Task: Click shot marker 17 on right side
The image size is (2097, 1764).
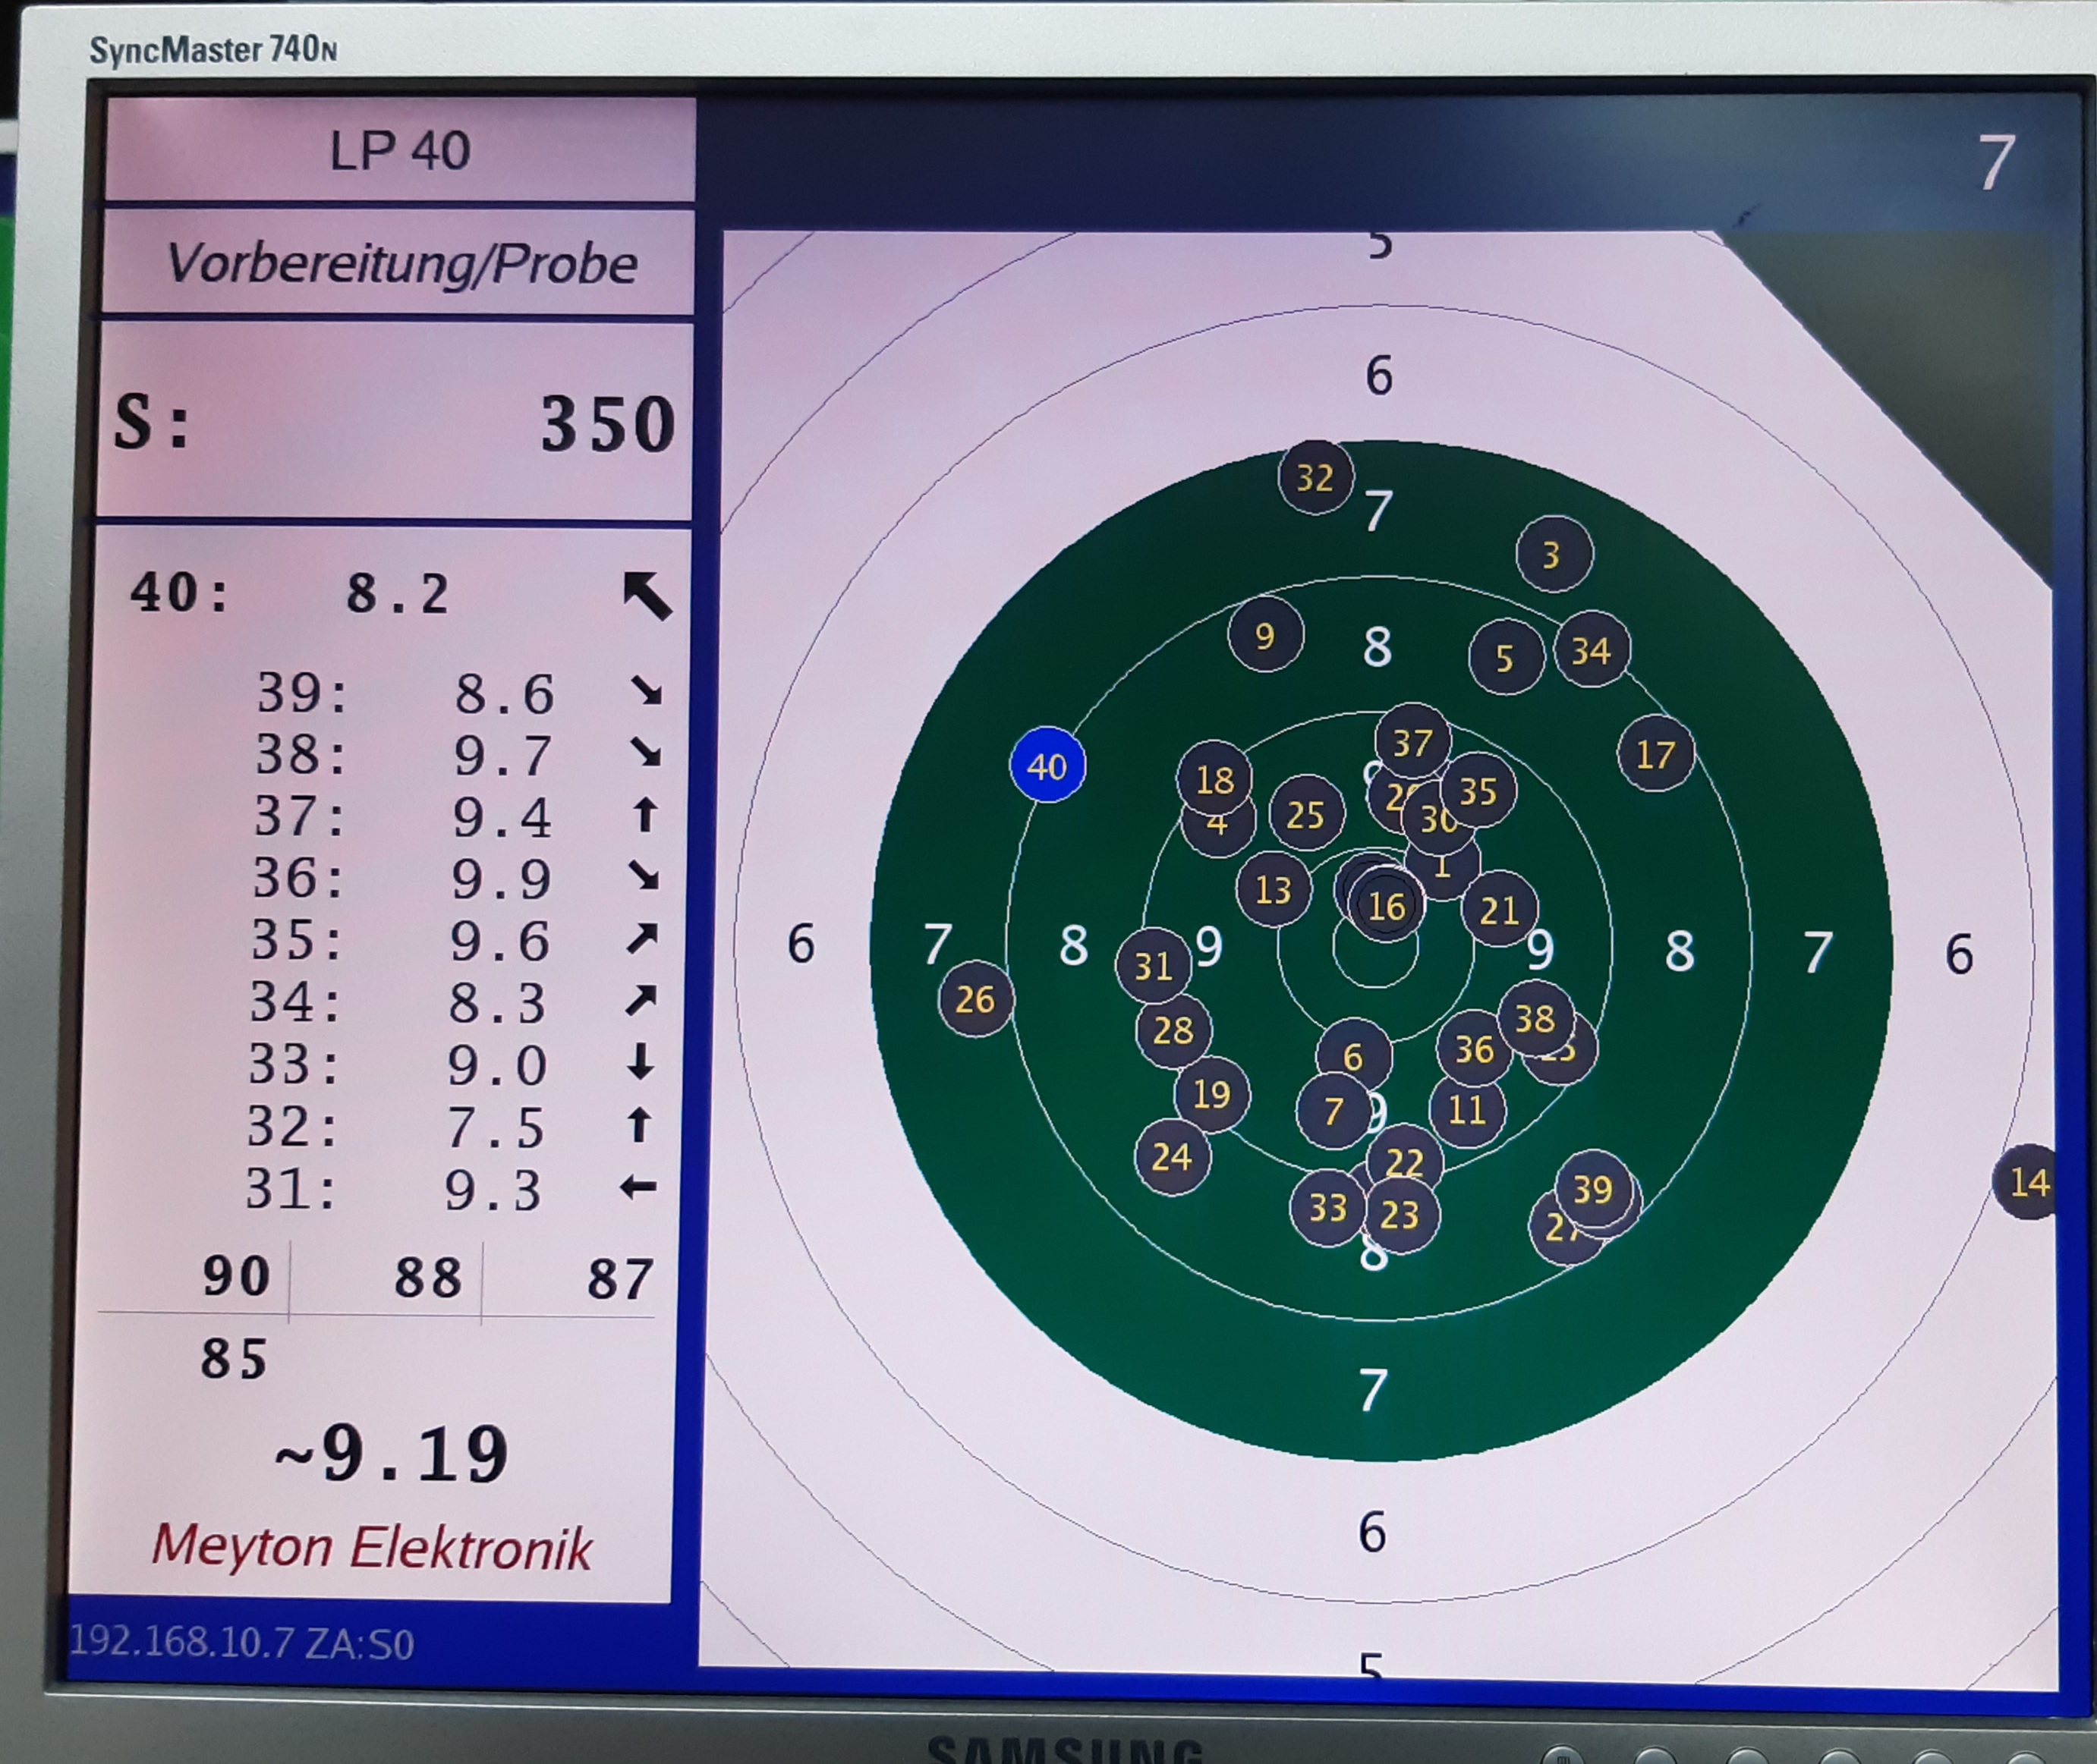Action: click(1655, 754)
